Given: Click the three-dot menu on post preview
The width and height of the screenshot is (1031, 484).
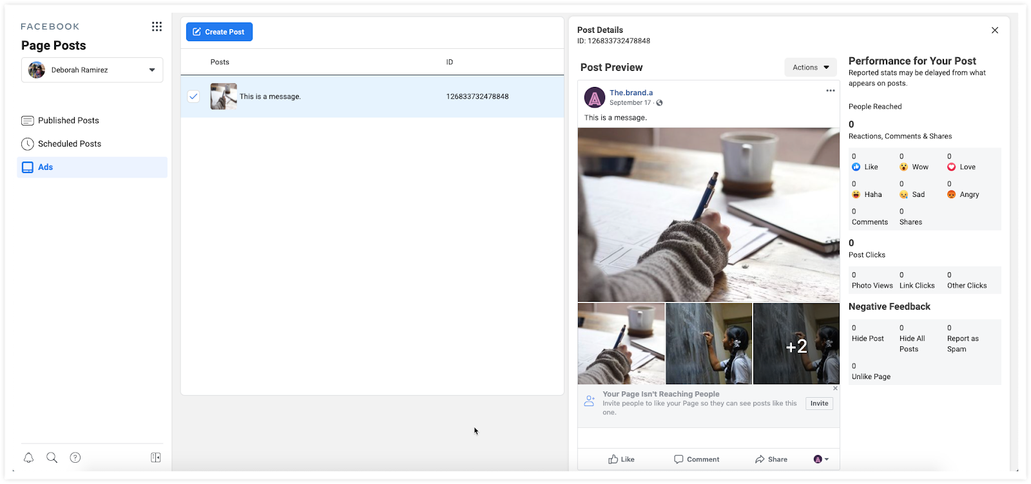Looking at the screenshot, I should pyautogui.click(x=831, y=91).
